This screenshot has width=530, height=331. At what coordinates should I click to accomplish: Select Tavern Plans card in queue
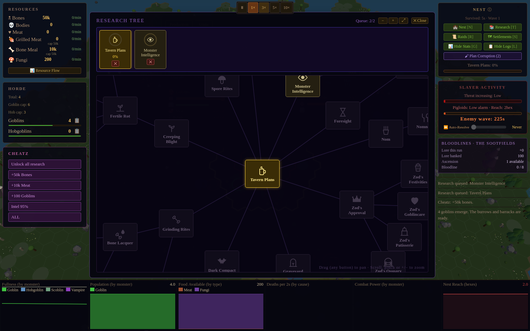coord(115,49)
